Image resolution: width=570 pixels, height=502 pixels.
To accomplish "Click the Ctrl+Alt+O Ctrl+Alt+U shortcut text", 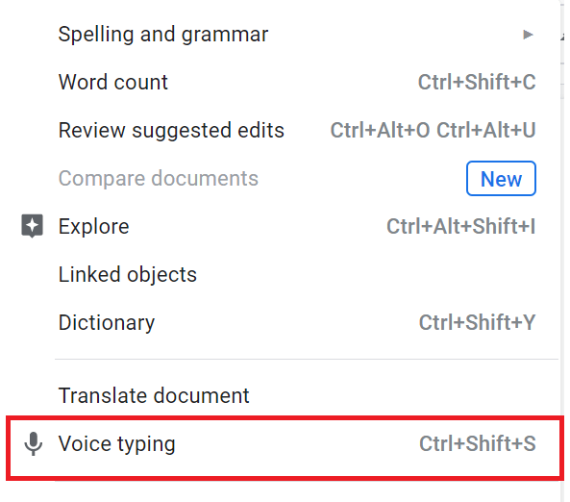I will 433,130.
